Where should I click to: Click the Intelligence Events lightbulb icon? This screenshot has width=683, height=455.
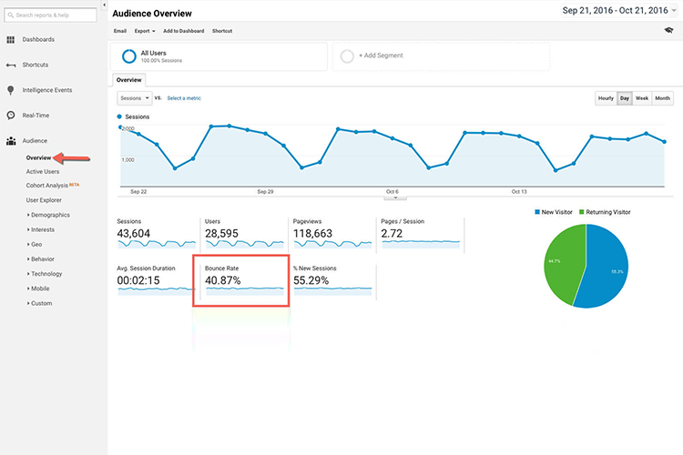tap(11, 90)
